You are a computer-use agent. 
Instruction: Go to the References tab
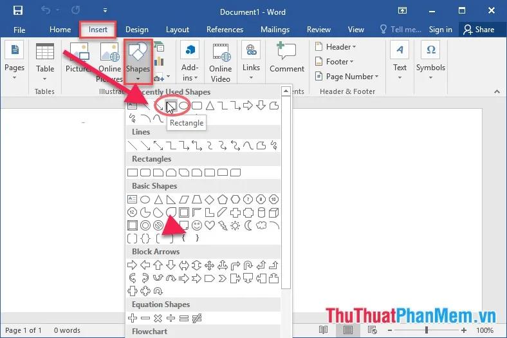(225, 30)
